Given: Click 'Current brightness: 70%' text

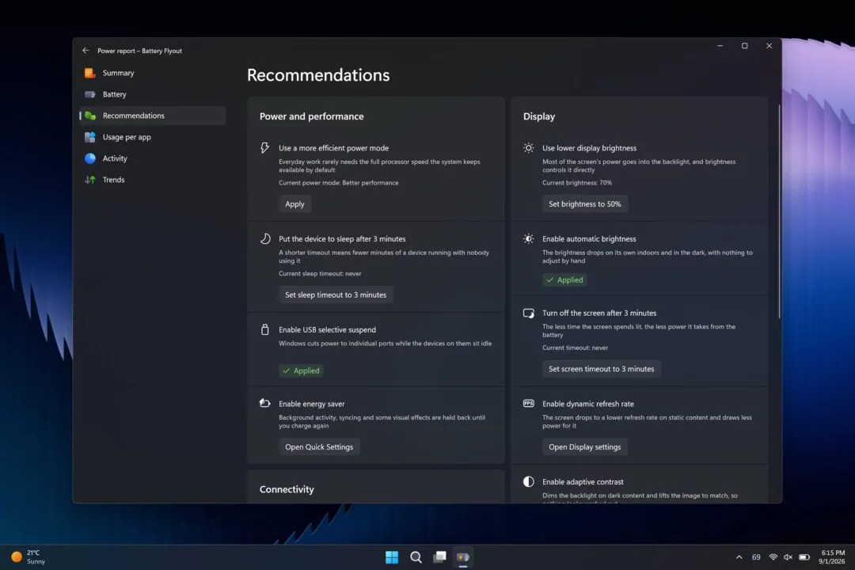Looking at the screenshot, I should 577,183.
